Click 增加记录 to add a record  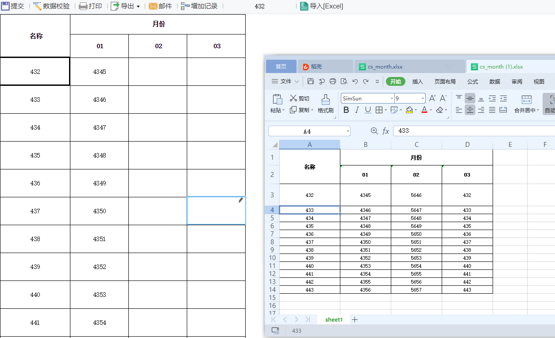point(199,6)
